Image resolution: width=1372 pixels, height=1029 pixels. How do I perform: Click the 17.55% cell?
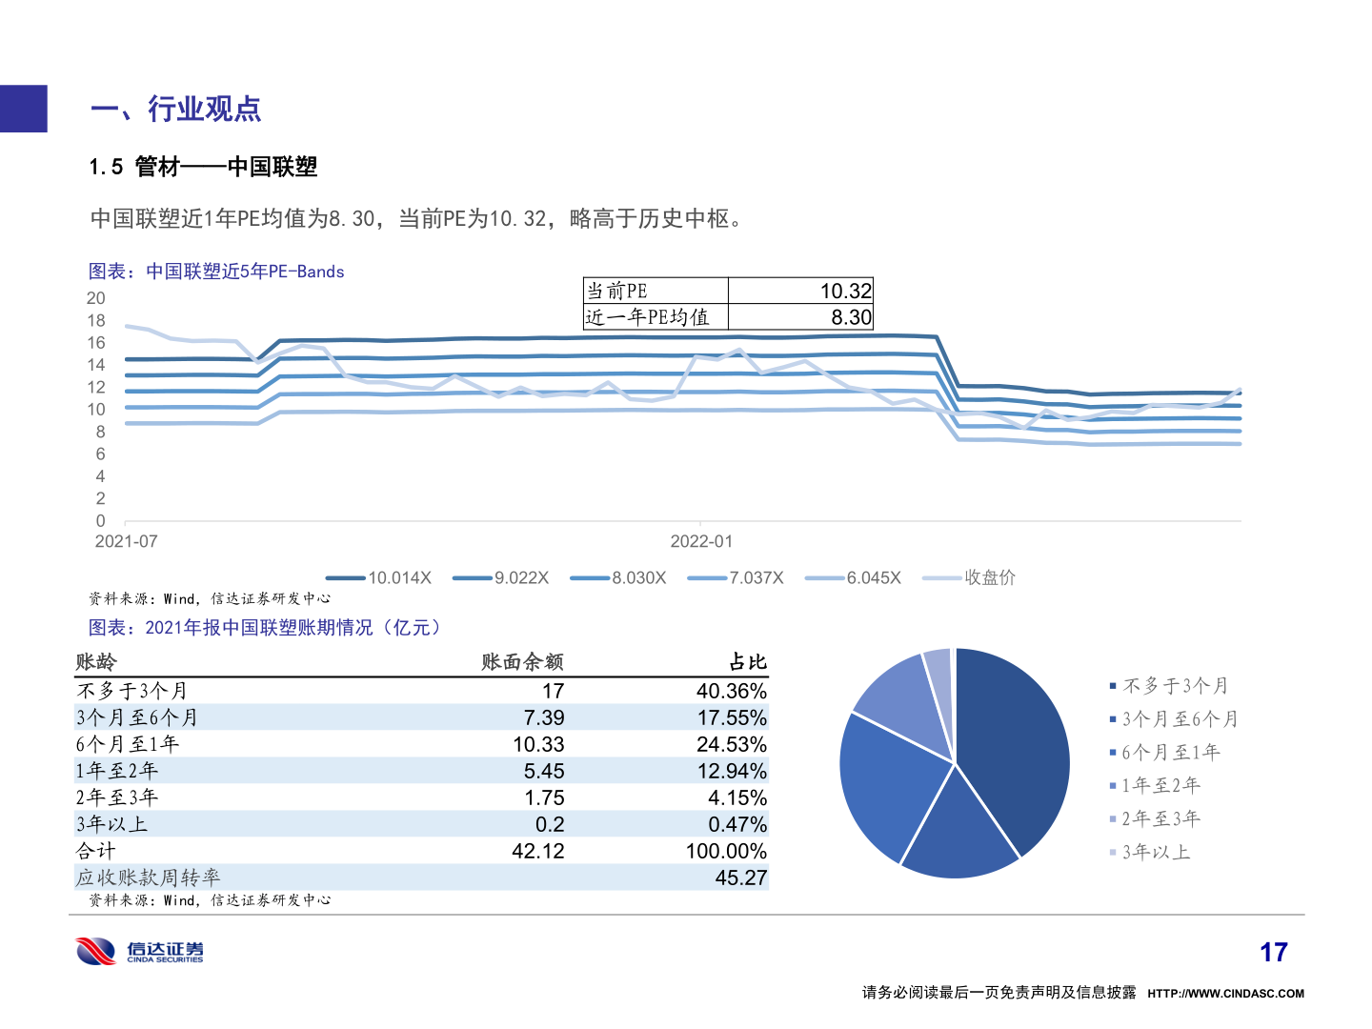pos(731,717)
